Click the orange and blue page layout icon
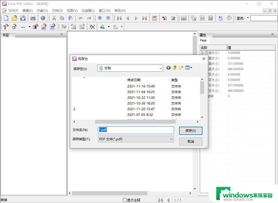Viewport: 278px width, 203px height. pos(154,18)
